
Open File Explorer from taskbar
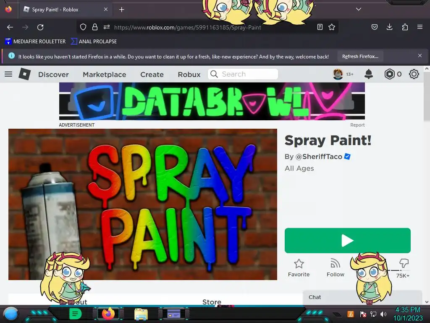tap(141, 314)
